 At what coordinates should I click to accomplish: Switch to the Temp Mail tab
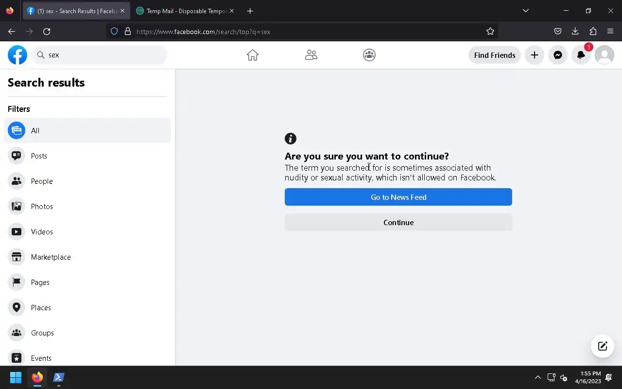pyautogui.click(x=186, y=11)
